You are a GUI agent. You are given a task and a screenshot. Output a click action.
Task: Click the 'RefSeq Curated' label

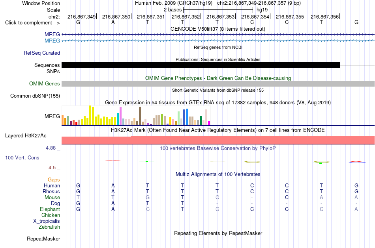42,53
